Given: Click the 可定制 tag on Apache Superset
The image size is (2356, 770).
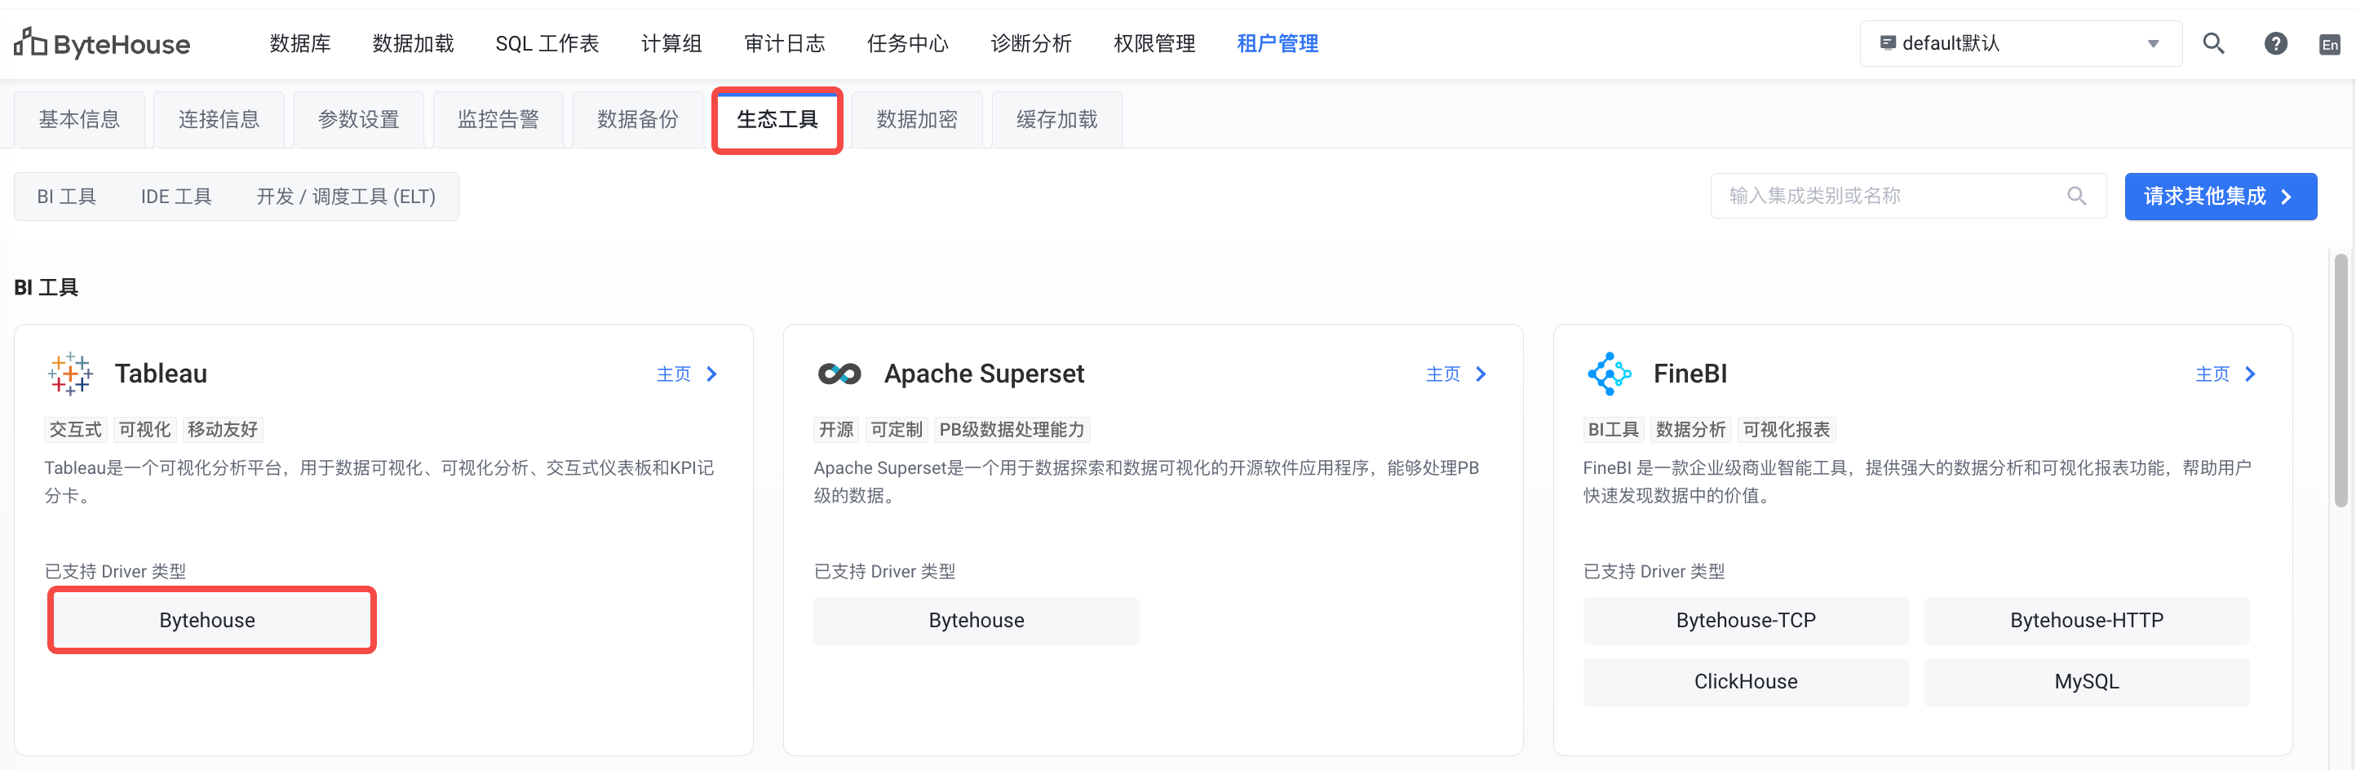Looking at the screenshot, I should tap(897, 430).
